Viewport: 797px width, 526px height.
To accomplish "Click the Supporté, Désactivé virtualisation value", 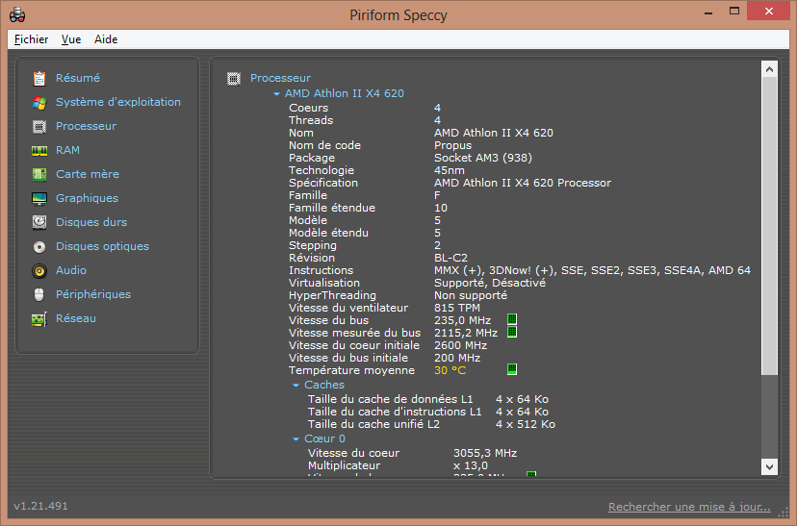I will tap(490, 283).
